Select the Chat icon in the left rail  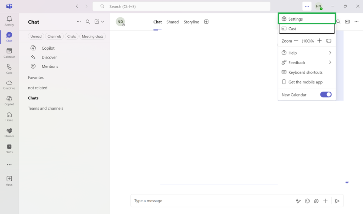click(x=9, y=37)
